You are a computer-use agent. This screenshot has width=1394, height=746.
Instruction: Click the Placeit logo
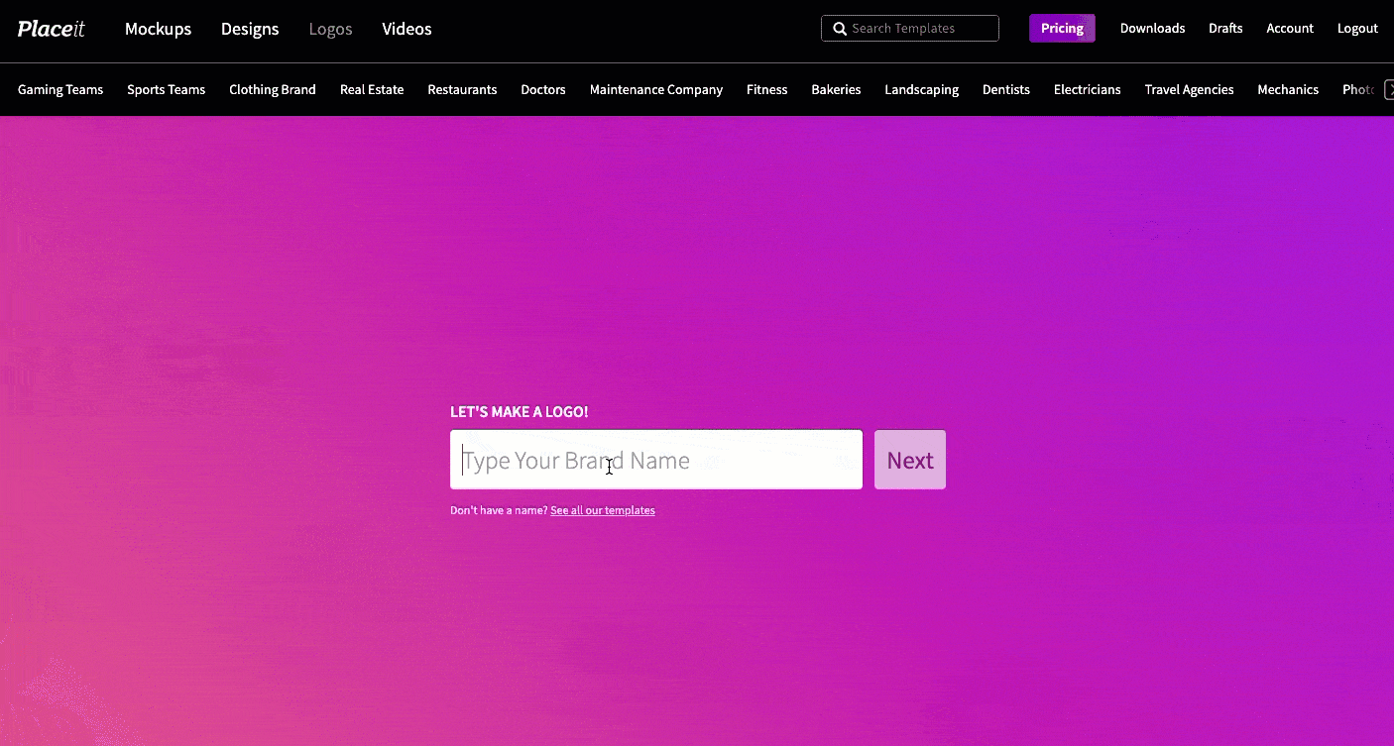[x=51, y=29]
